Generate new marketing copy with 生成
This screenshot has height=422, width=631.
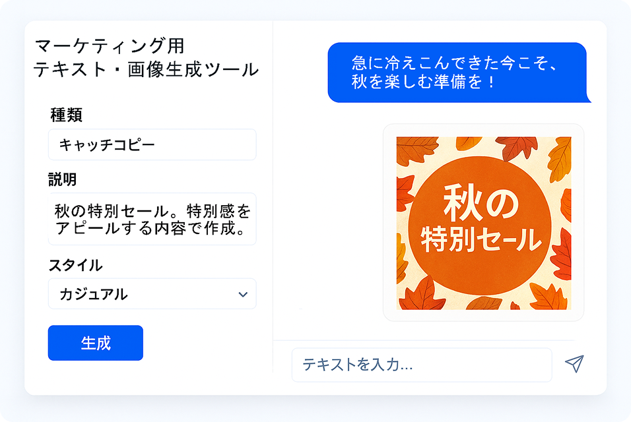[x=95, y=343]
